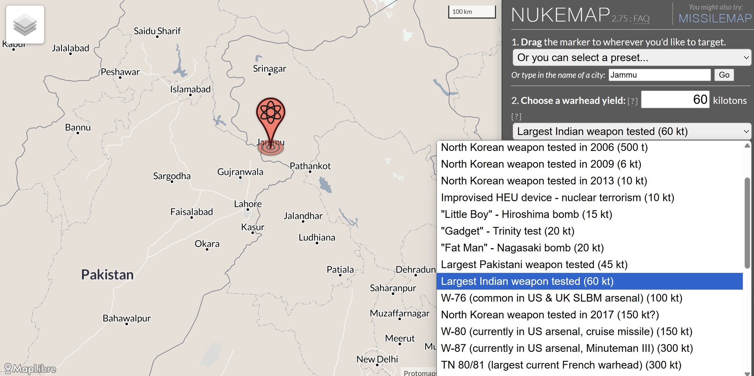
Task: Click the MapLibre logo in the map corner
Action: point(30,368)
